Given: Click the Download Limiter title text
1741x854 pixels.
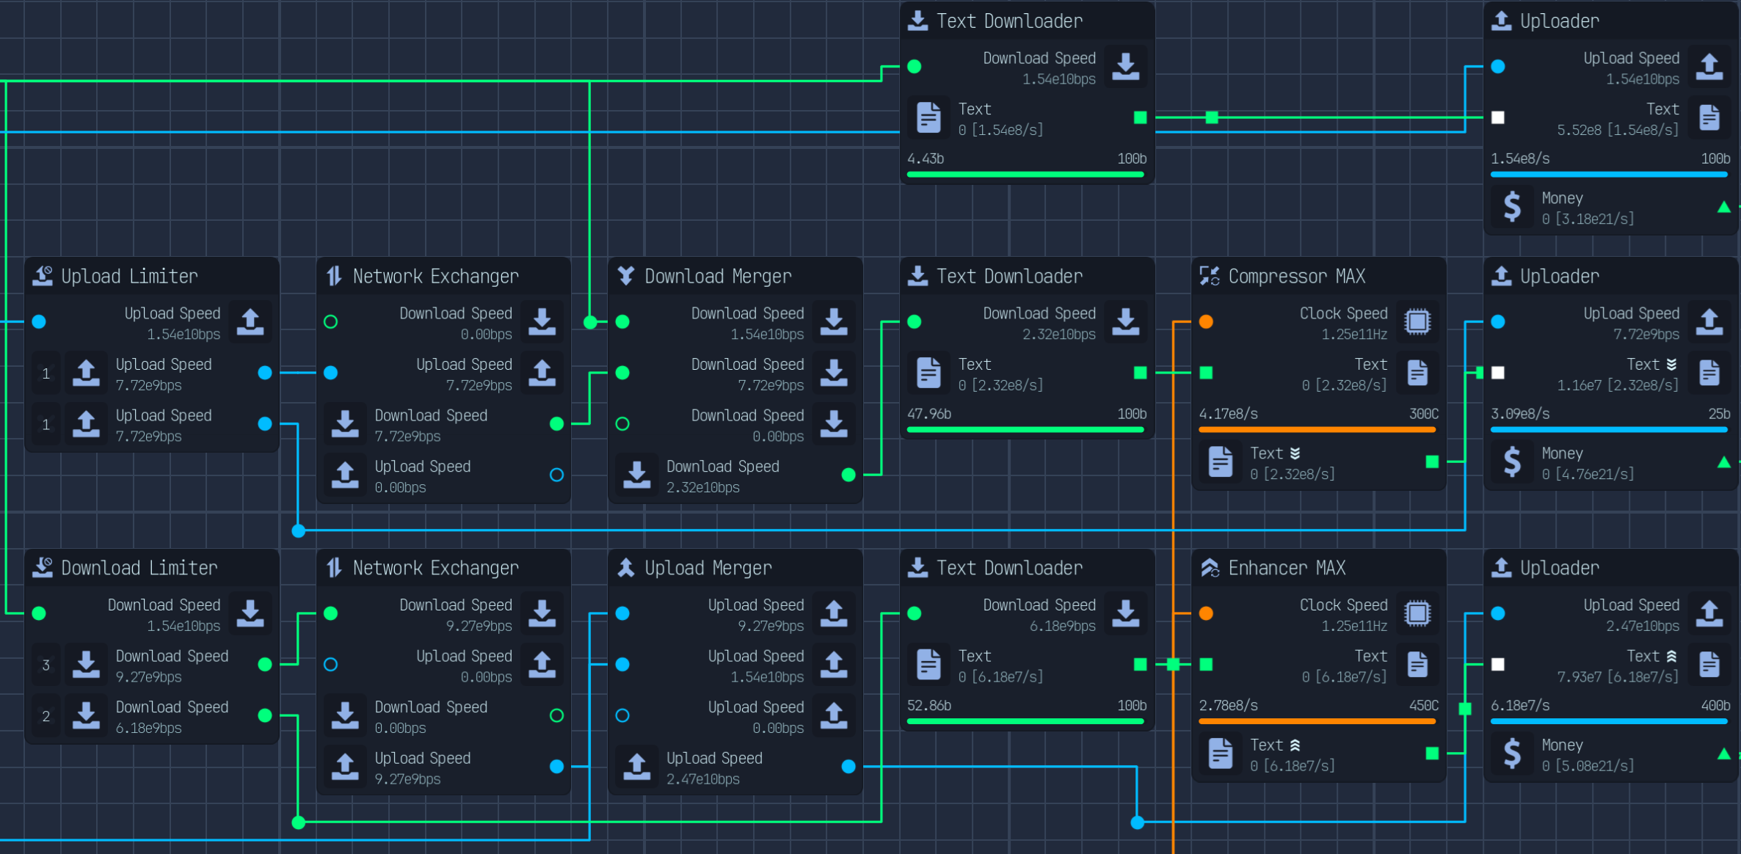Looking at the screenshot, I should 139,568.
